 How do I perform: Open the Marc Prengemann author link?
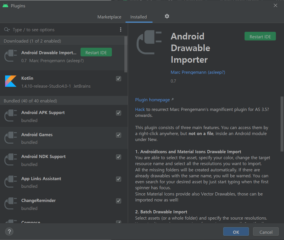pos(198,72)
